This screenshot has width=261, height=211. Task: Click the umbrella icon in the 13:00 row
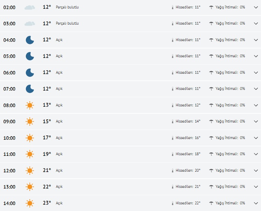tap(211, 187)
